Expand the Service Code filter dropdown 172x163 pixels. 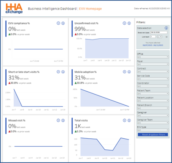[153, 79]
